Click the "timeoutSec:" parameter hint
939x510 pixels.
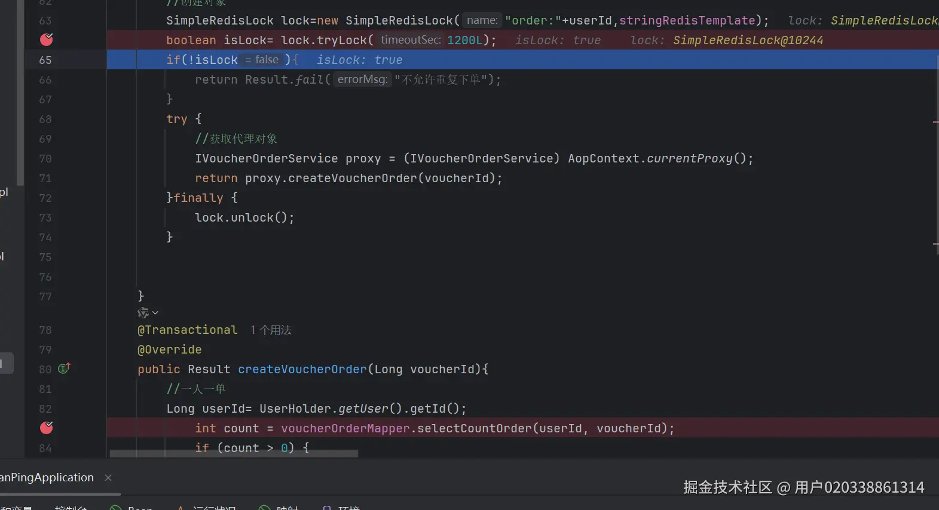(411, 40)
